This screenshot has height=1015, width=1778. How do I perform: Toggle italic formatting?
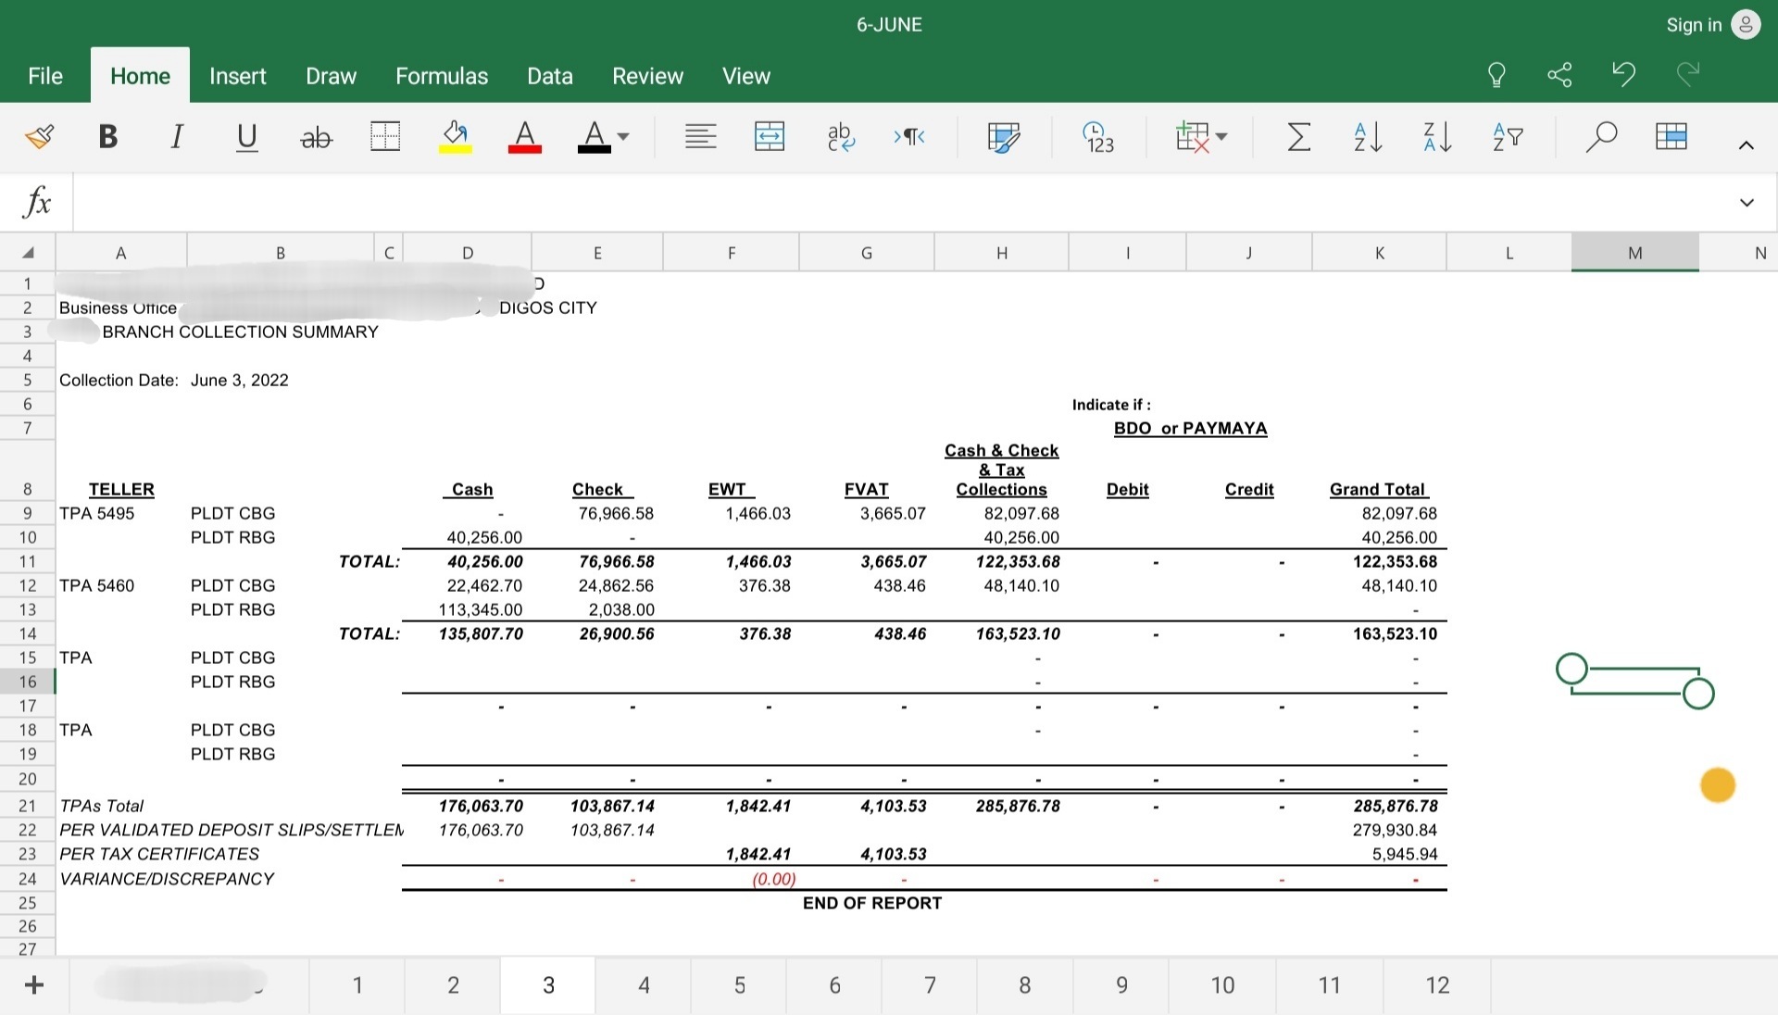click(176, 137)
